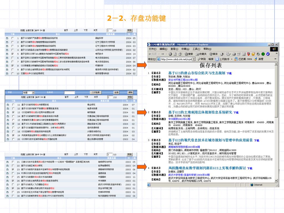
Task: Click the IE scrollbar up arrow
Action: click(276, 64)
